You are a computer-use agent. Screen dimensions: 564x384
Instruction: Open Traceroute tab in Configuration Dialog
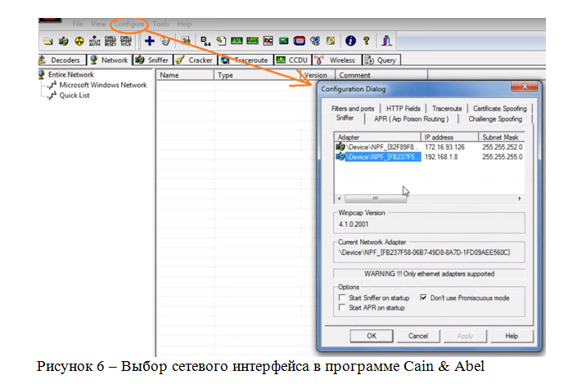pos(447,109)
